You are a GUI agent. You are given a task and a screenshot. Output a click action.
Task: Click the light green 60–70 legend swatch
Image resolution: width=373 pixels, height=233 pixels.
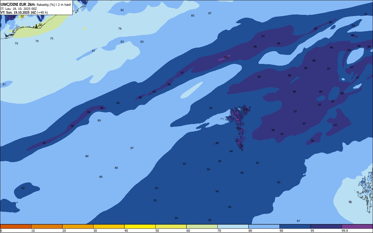[x=202, y=226]
